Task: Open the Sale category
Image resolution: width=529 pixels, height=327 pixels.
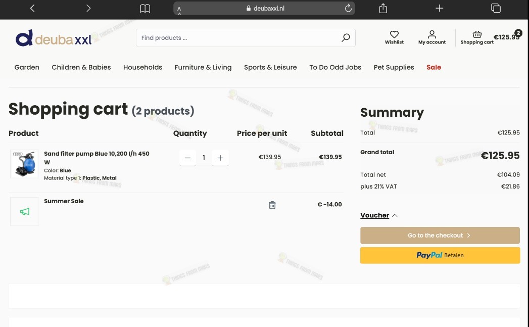Action: point(434,67)
